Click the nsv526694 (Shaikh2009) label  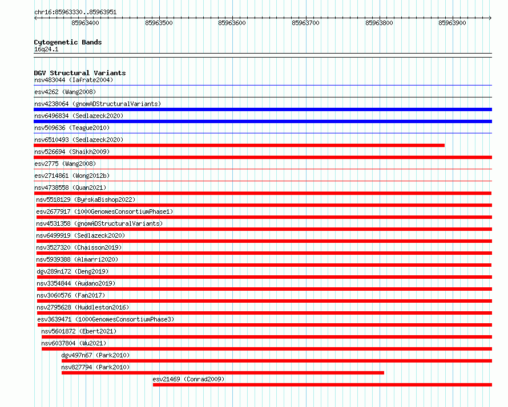[x=72, y=152]
